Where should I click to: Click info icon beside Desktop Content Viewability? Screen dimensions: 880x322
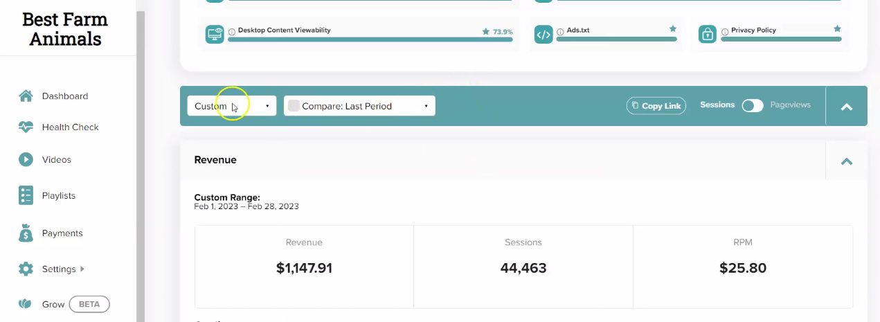pyautogui.click(x=232, y=31)
